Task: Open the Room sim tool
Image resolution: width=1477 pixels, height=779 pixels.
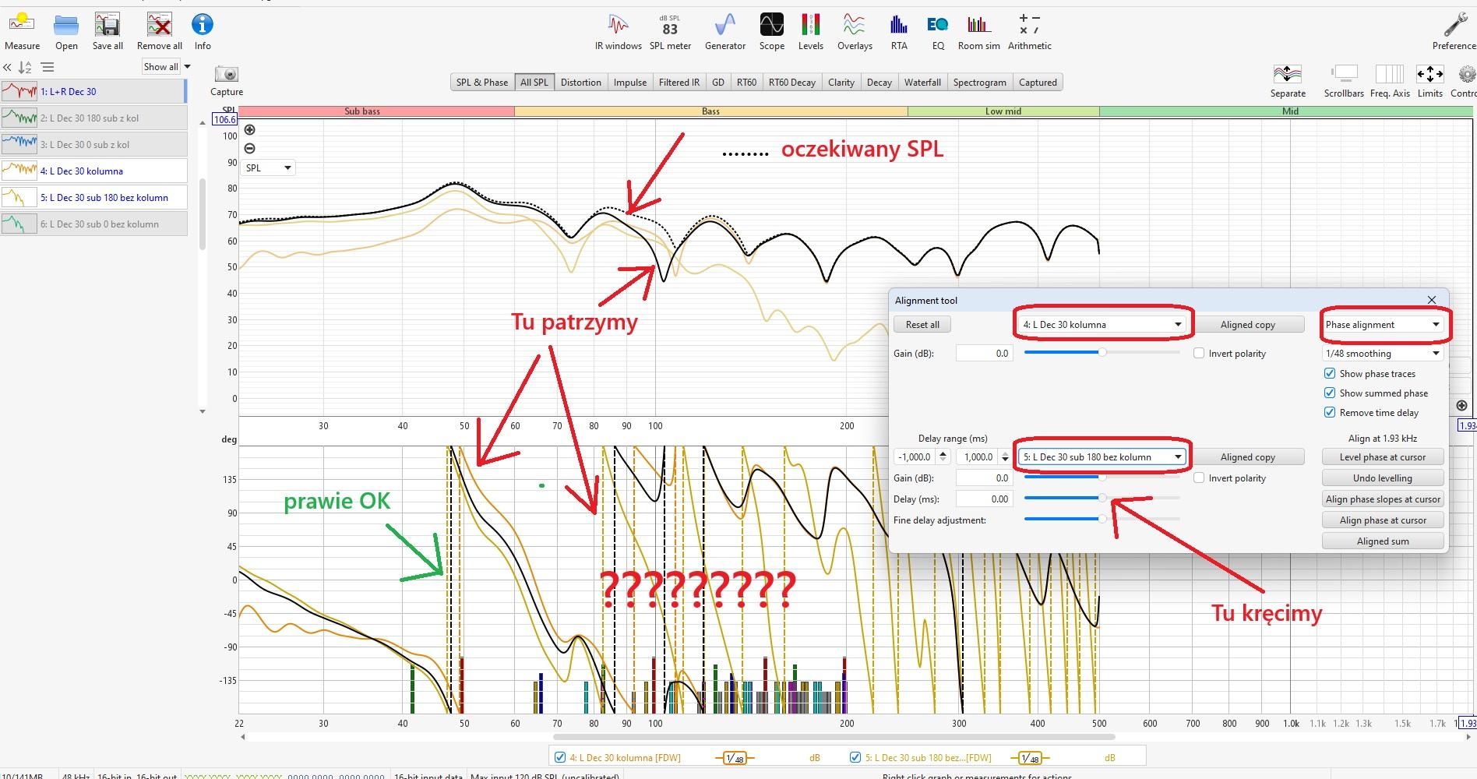Action: (x=978, y=31)
